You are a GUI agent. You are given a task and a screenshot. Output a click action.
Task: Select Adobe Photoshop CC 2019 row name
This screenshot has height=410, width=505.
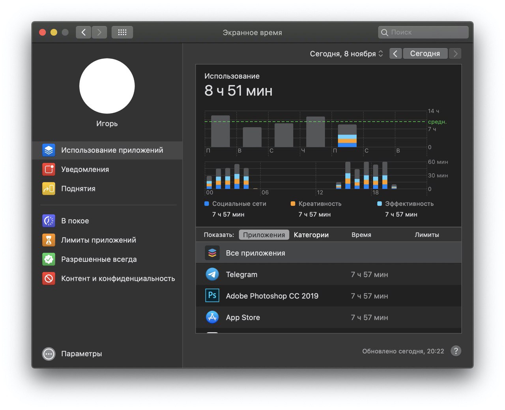(x=272, y=296)
